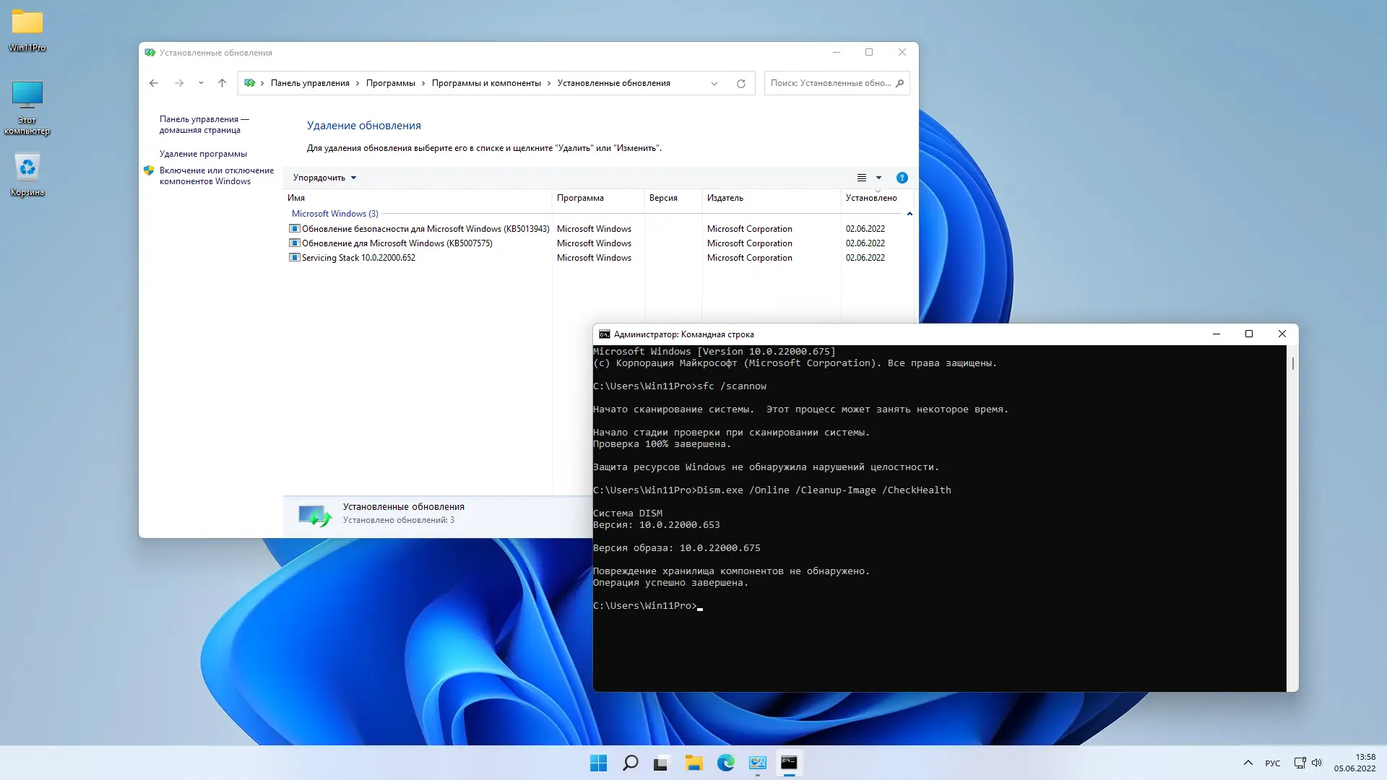The image size is (1387, 780).
Task: Click the Up one level arrow
Action: coord(222,83)
